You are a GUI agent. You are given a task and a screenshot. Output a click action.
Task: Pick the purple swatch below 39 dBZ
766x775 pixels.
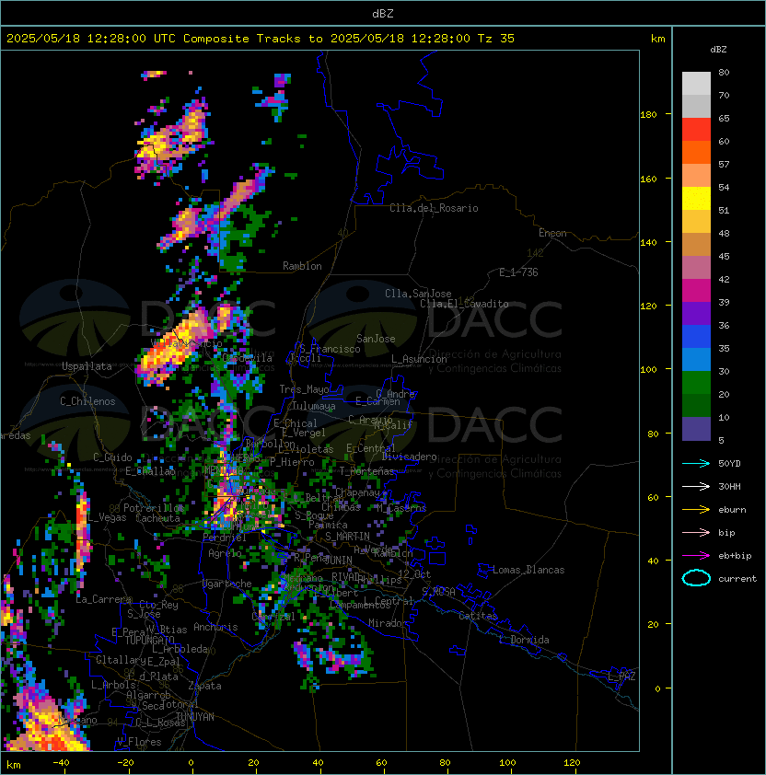[696, 314]
